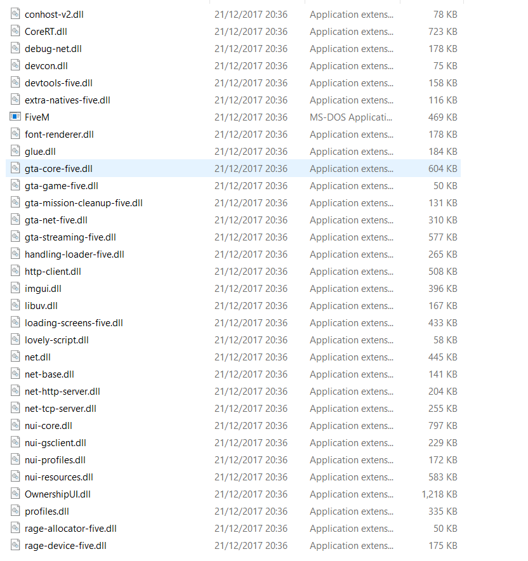
Task: Click the nui-resources.dll file icon
Action: click(x=15, y=477)
